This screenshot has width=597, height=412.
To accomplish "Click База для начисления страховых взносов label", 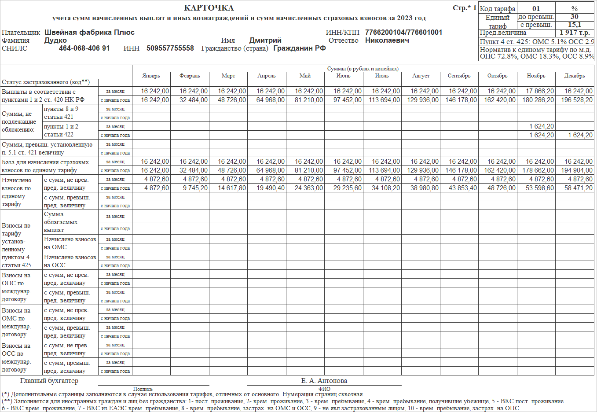I will tap(45, 166).
